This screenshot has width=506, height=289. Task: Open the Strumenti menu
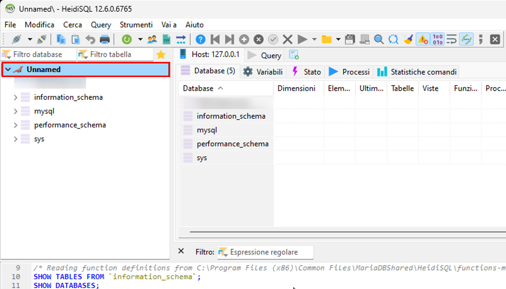click(136, 25)
